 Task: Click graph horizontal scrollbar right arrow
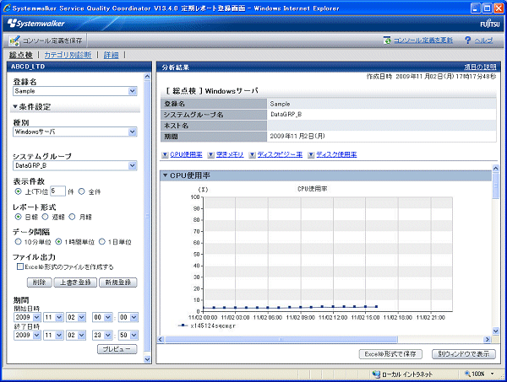click(x=488, y=339)
